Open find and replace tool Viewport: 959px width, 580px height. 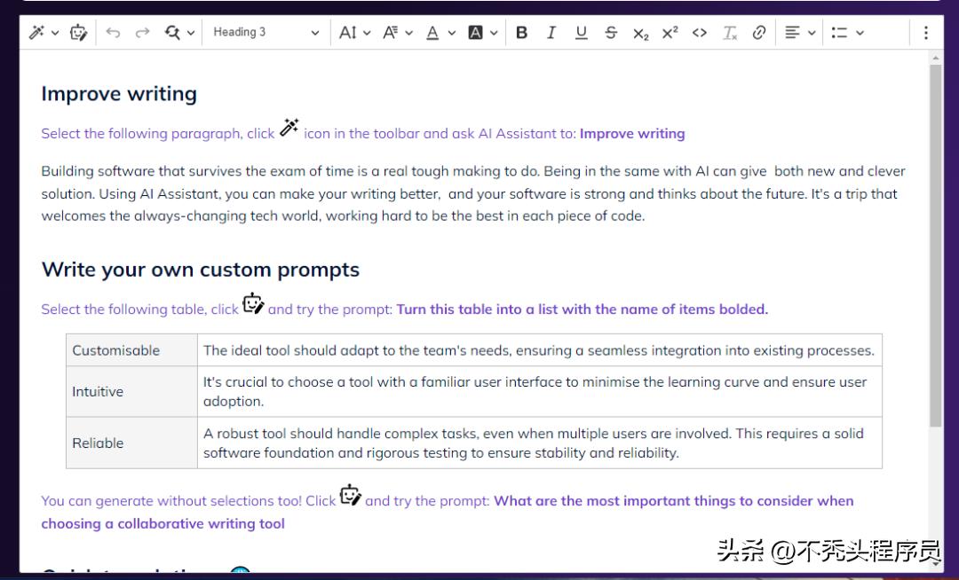point(173,33)
